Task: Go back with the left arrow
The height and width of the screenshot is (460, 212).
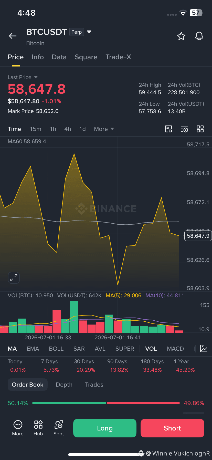Action: pyautogui.click(x=13, y=36)
